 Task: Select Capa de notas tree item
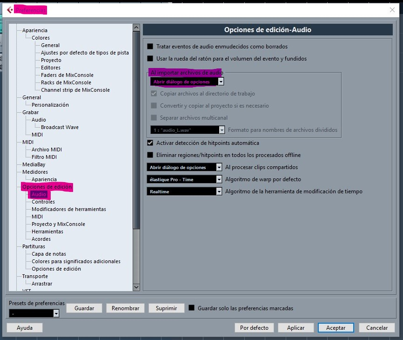pos(48,254)
